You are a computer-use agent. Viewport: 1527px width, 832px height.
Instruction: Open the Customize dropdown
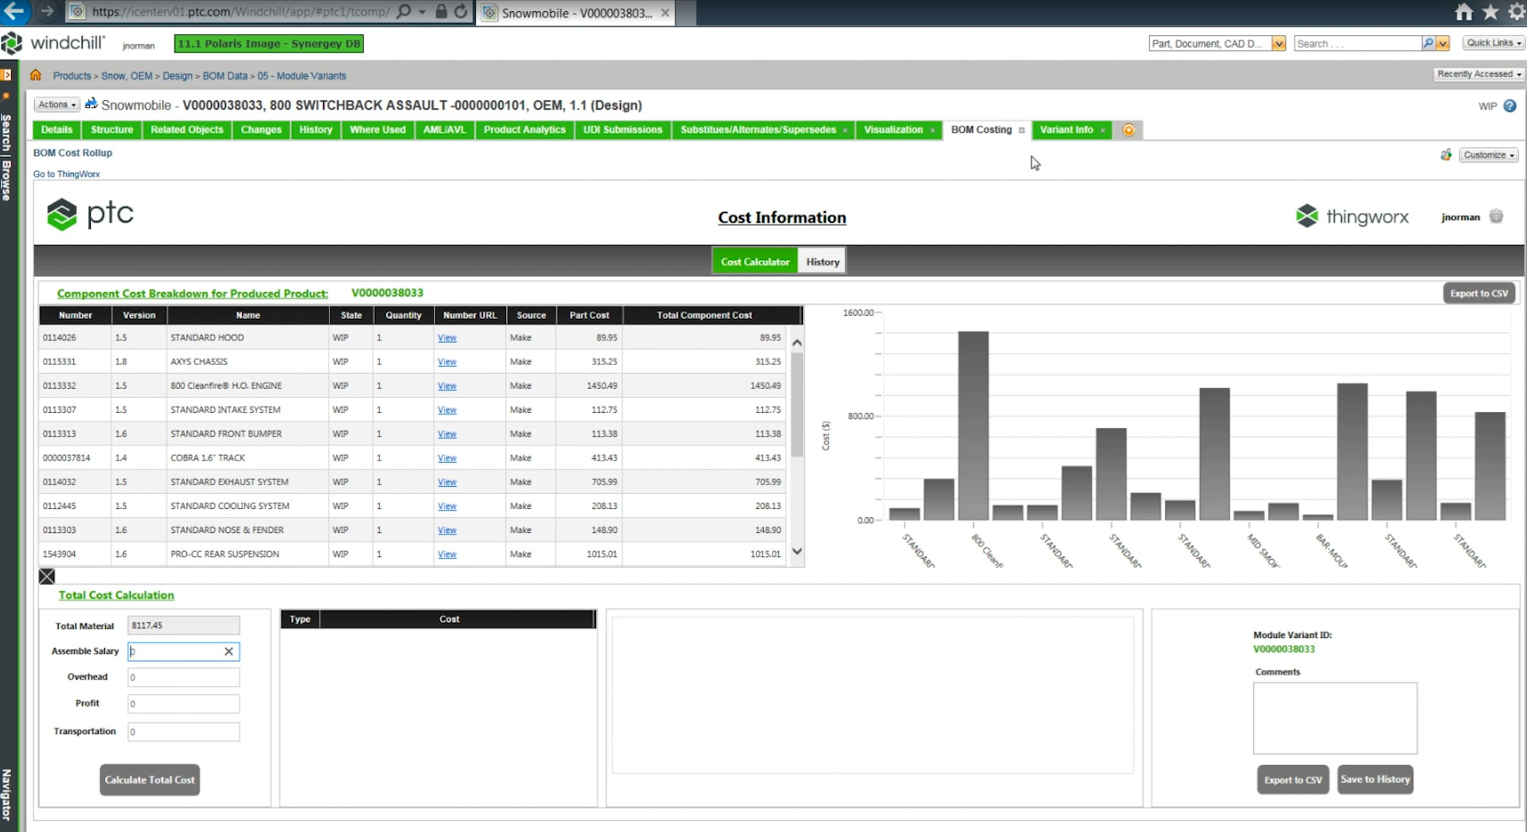point(1488,155)
